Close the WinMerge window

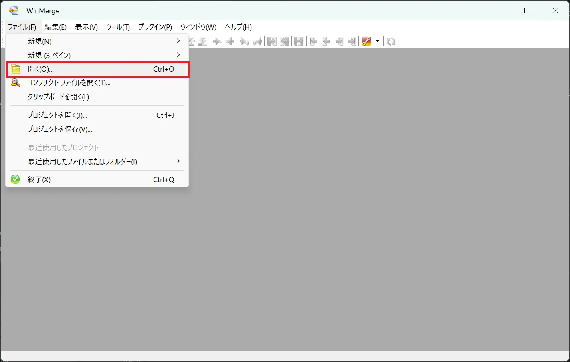(x=555, y=10)
